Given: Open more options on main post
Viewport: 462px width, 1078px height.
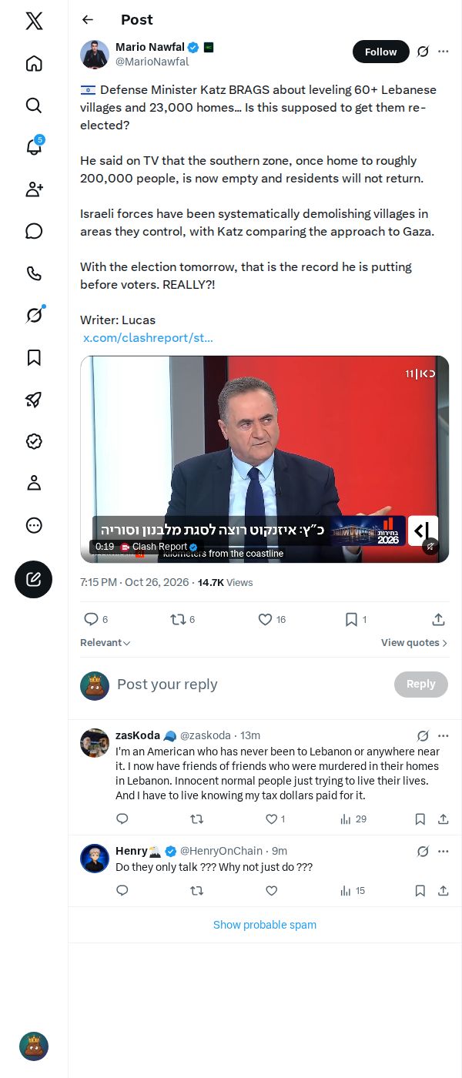Looking at the screenshot, I should click(443, 52).
